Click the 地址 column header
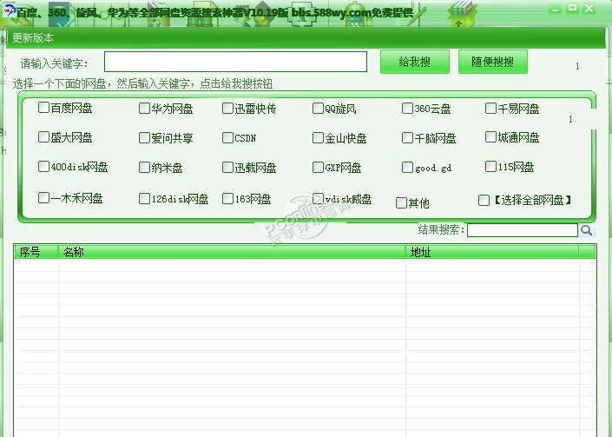Image resolution: width=612 pixels, height=437 pixels. click(x=492, y=252)
